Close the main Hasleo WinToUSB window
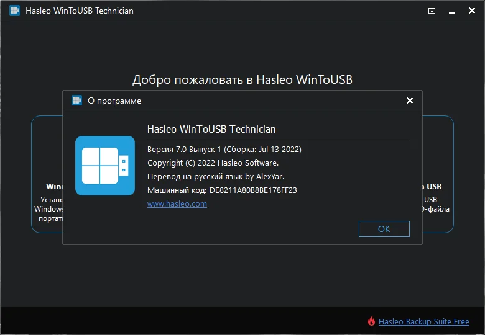 point(472,11)
